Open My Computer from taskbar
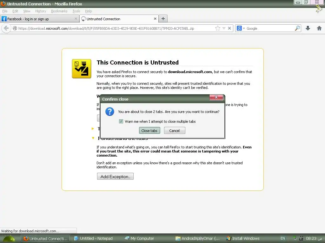The image size is (325, 243). (139, 239)
